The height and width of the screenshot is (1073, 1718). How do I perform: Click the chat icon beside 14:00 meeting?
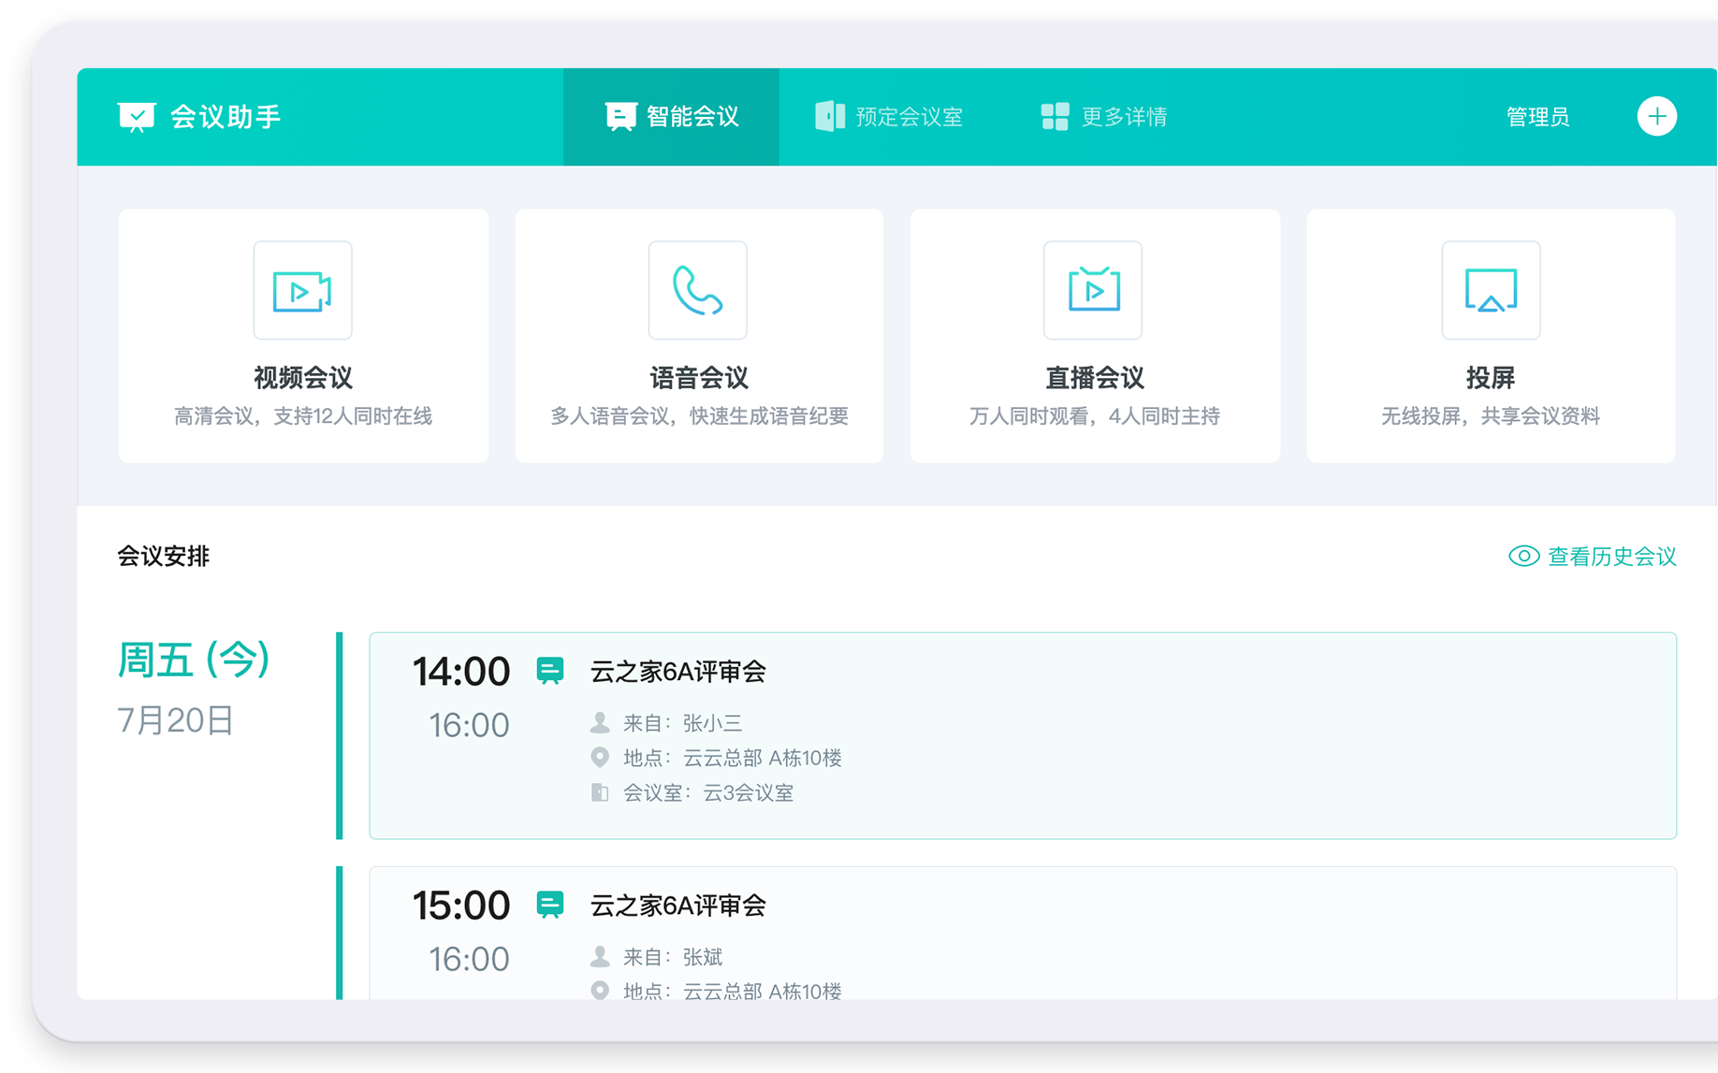point(550,671)
